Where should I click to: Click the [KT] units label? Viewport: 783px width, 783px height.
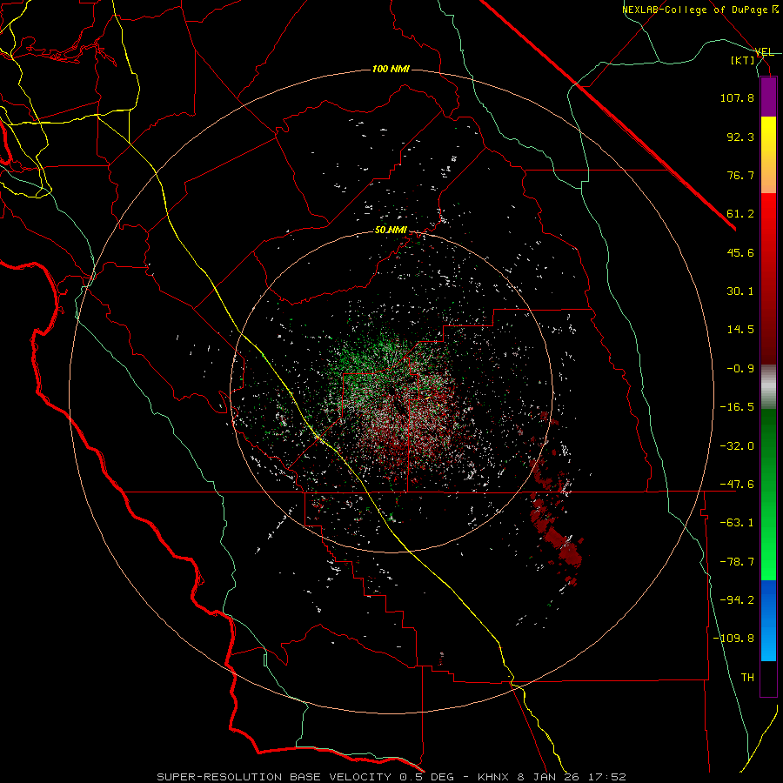[743, 60]
